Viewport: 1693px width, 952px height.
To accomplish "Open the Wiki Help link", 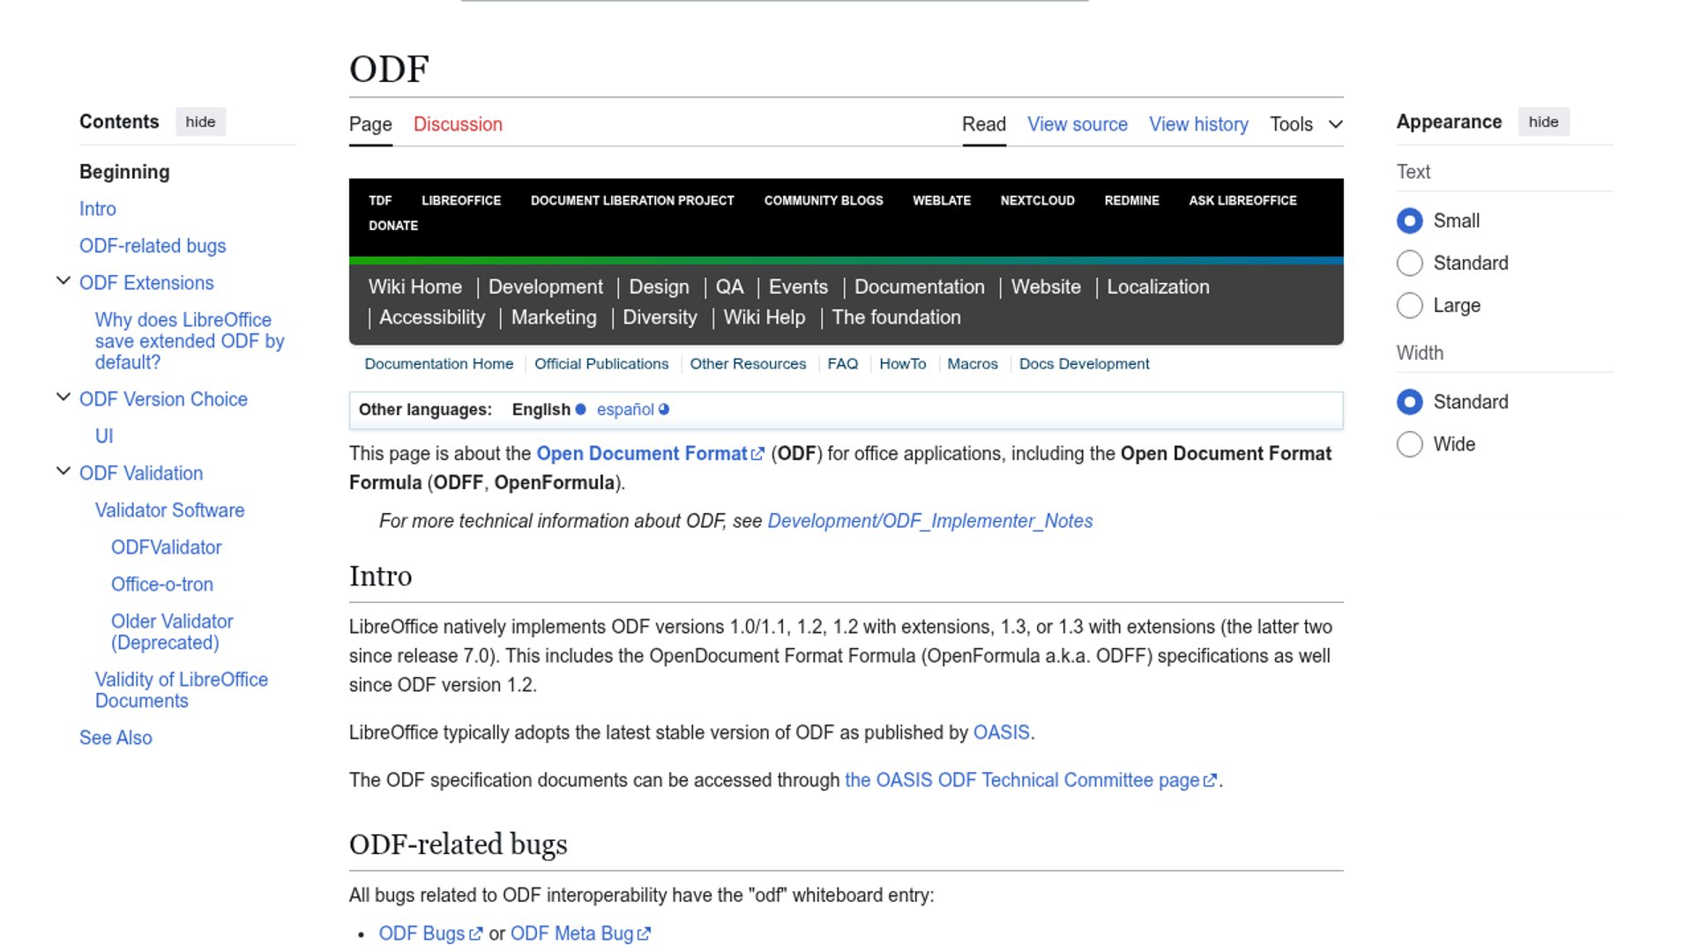I will click(764, 317).
